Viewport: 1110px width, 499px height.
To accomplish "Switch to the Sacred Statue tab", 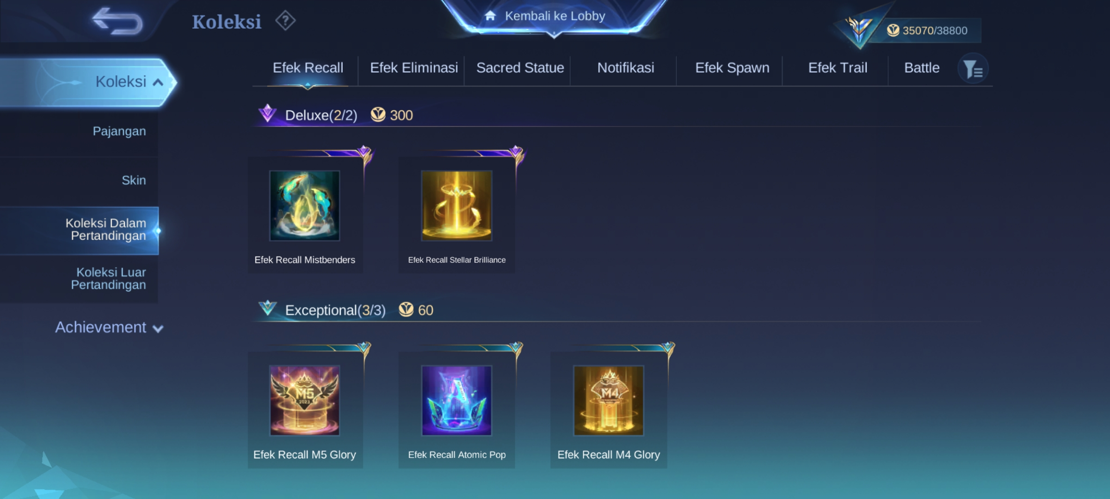I will pyautogui.click(x=520, y=68).
